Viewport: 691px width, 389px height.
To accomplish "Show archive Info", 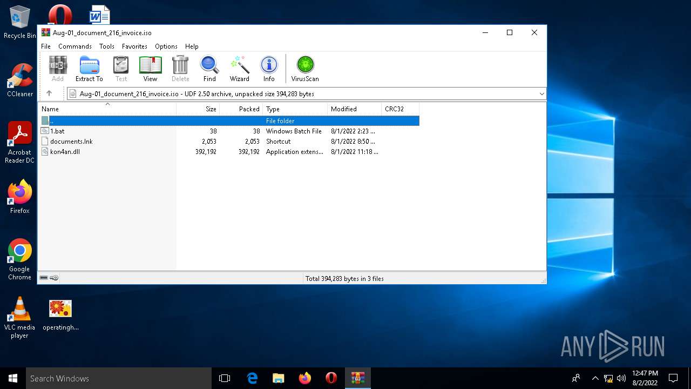I will click(269, 65).
